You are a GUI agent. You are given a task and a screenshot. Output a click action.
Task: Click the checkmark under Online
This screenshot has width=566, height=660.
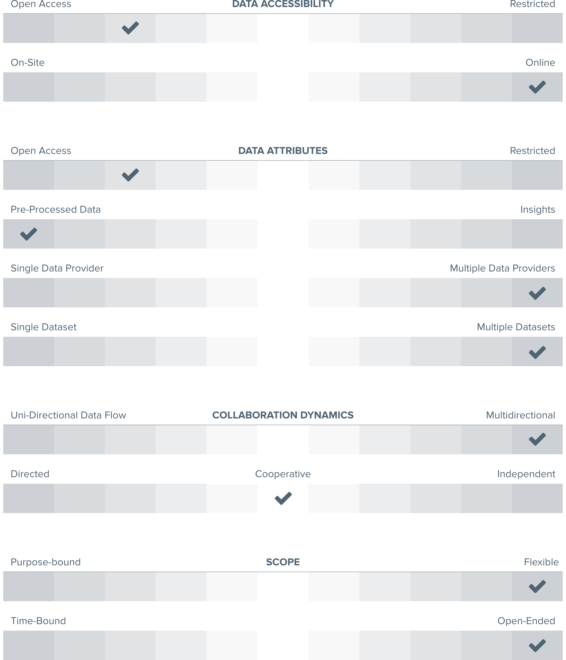click(537, 87)
